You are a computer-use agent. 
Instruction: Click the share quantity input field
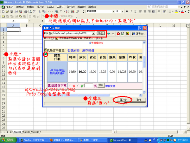click(89, 85)
